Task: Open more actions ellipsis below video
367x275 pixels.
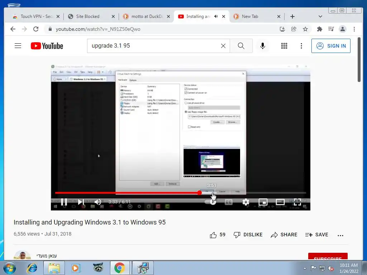Action: (340, 235)
